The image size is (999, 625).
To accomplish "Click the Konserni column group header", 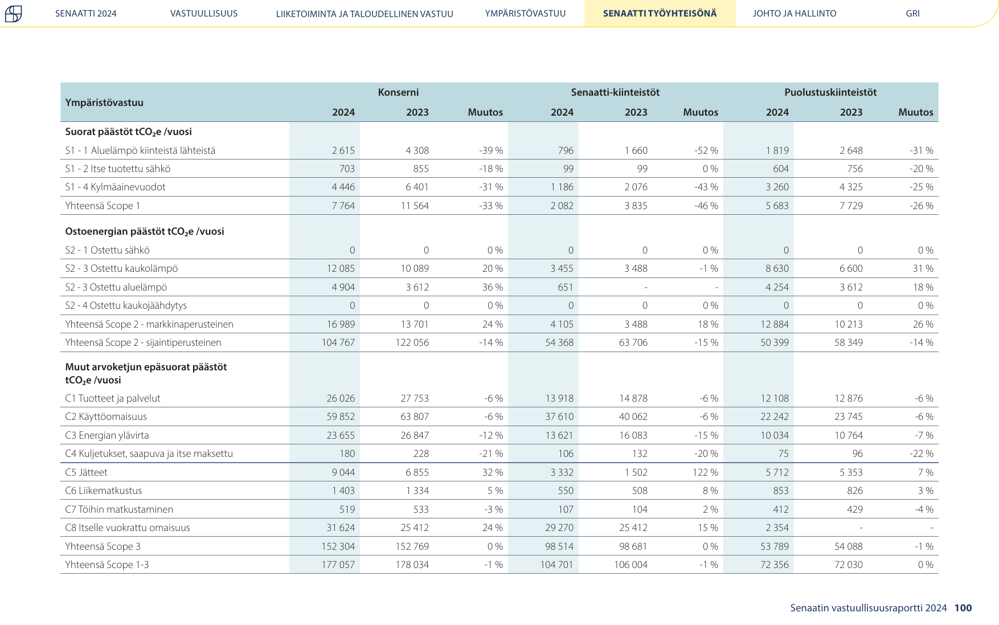I will coord(398,92).
